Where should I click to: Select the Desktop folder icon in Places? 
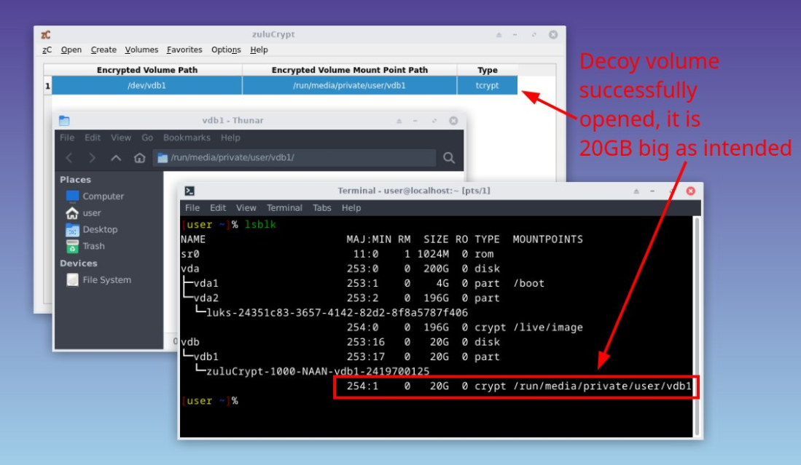[73, 230]
